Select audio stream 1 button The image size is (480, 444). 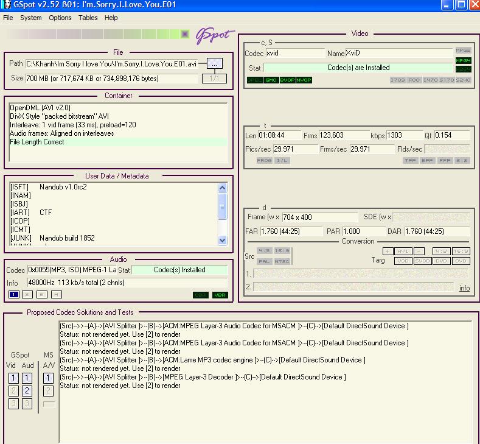(x=14, y=294)
